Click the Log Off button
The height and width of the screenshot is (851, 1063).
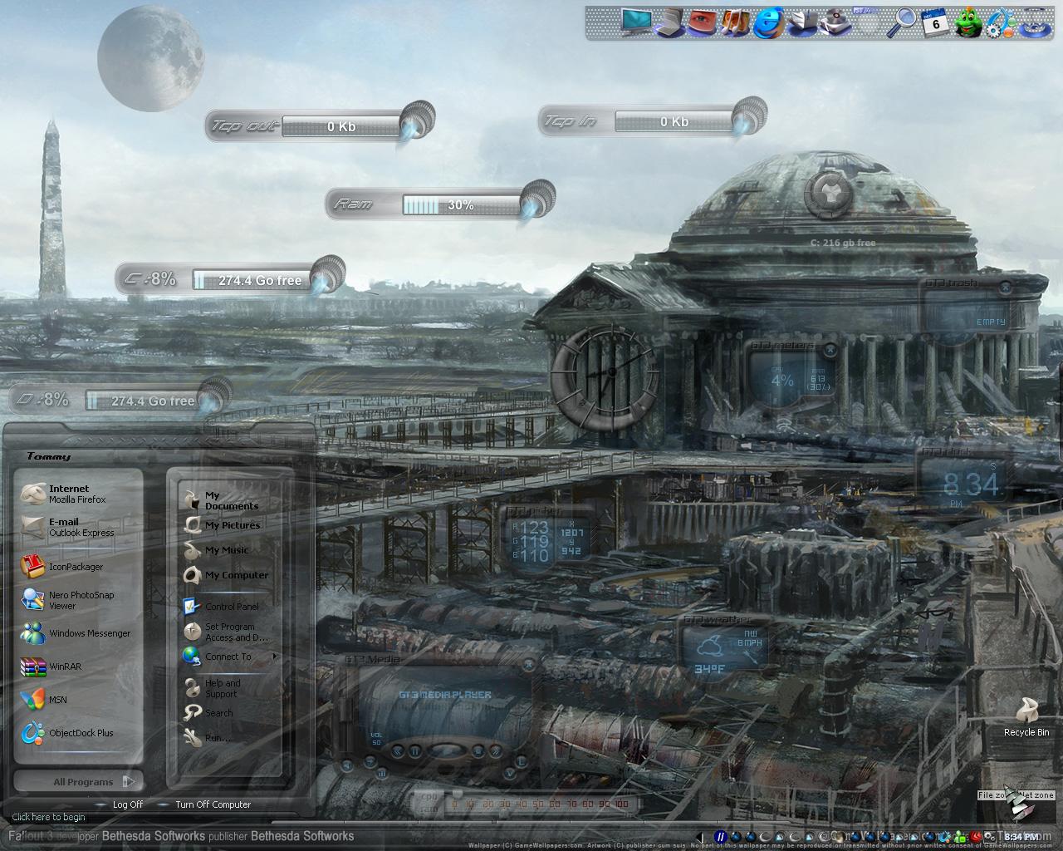pyautogui.click(x=127, y=804)
